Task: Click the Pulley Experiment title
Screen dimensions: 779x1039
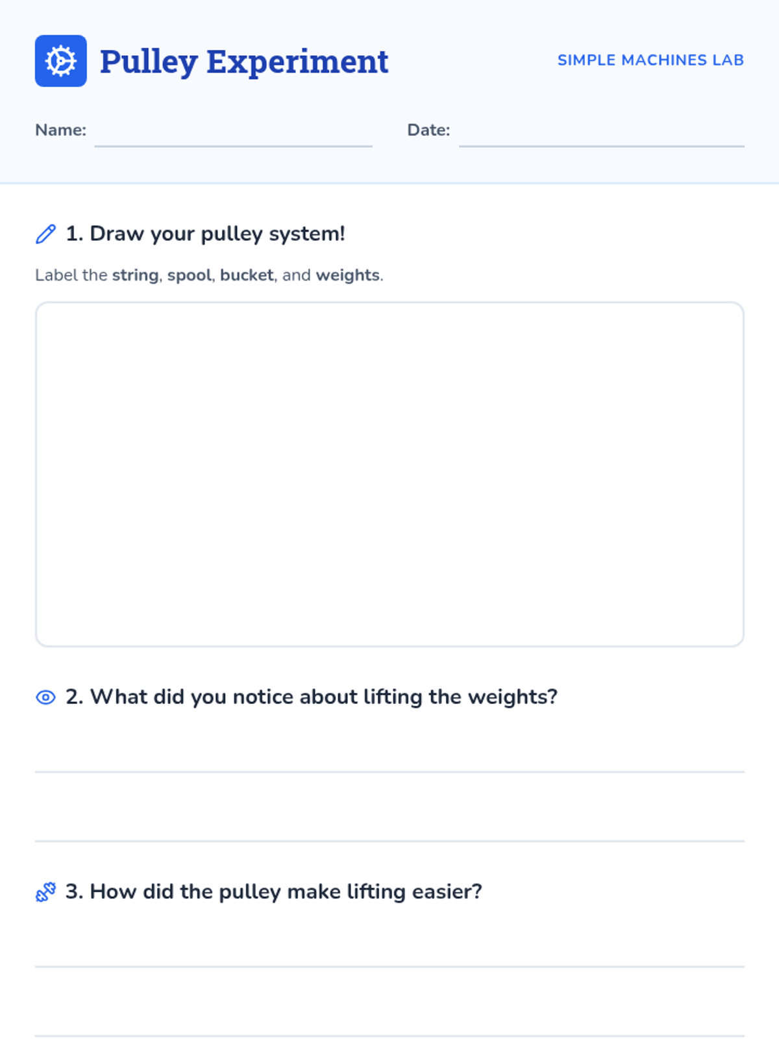Action: (243, 62)
